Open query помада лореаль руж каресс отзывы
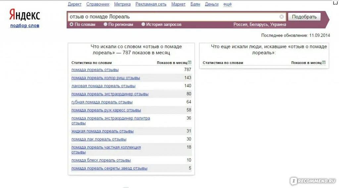 (106, 110)
